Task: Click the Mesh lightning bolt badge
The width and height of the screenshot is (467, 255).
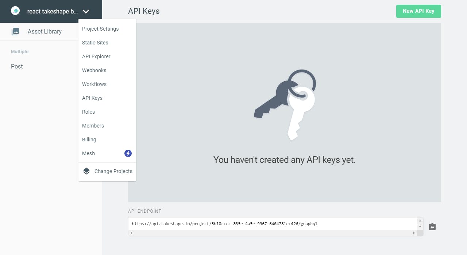Action: pos(128,153)
